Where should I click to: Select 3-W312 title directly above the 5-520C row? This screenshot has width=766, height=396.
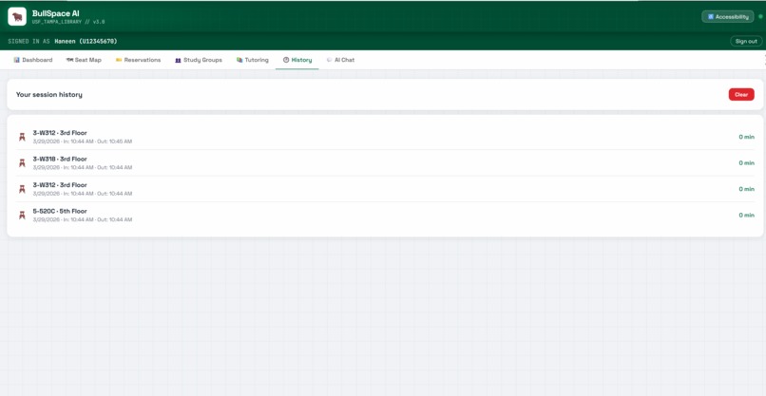coord(60,185)
